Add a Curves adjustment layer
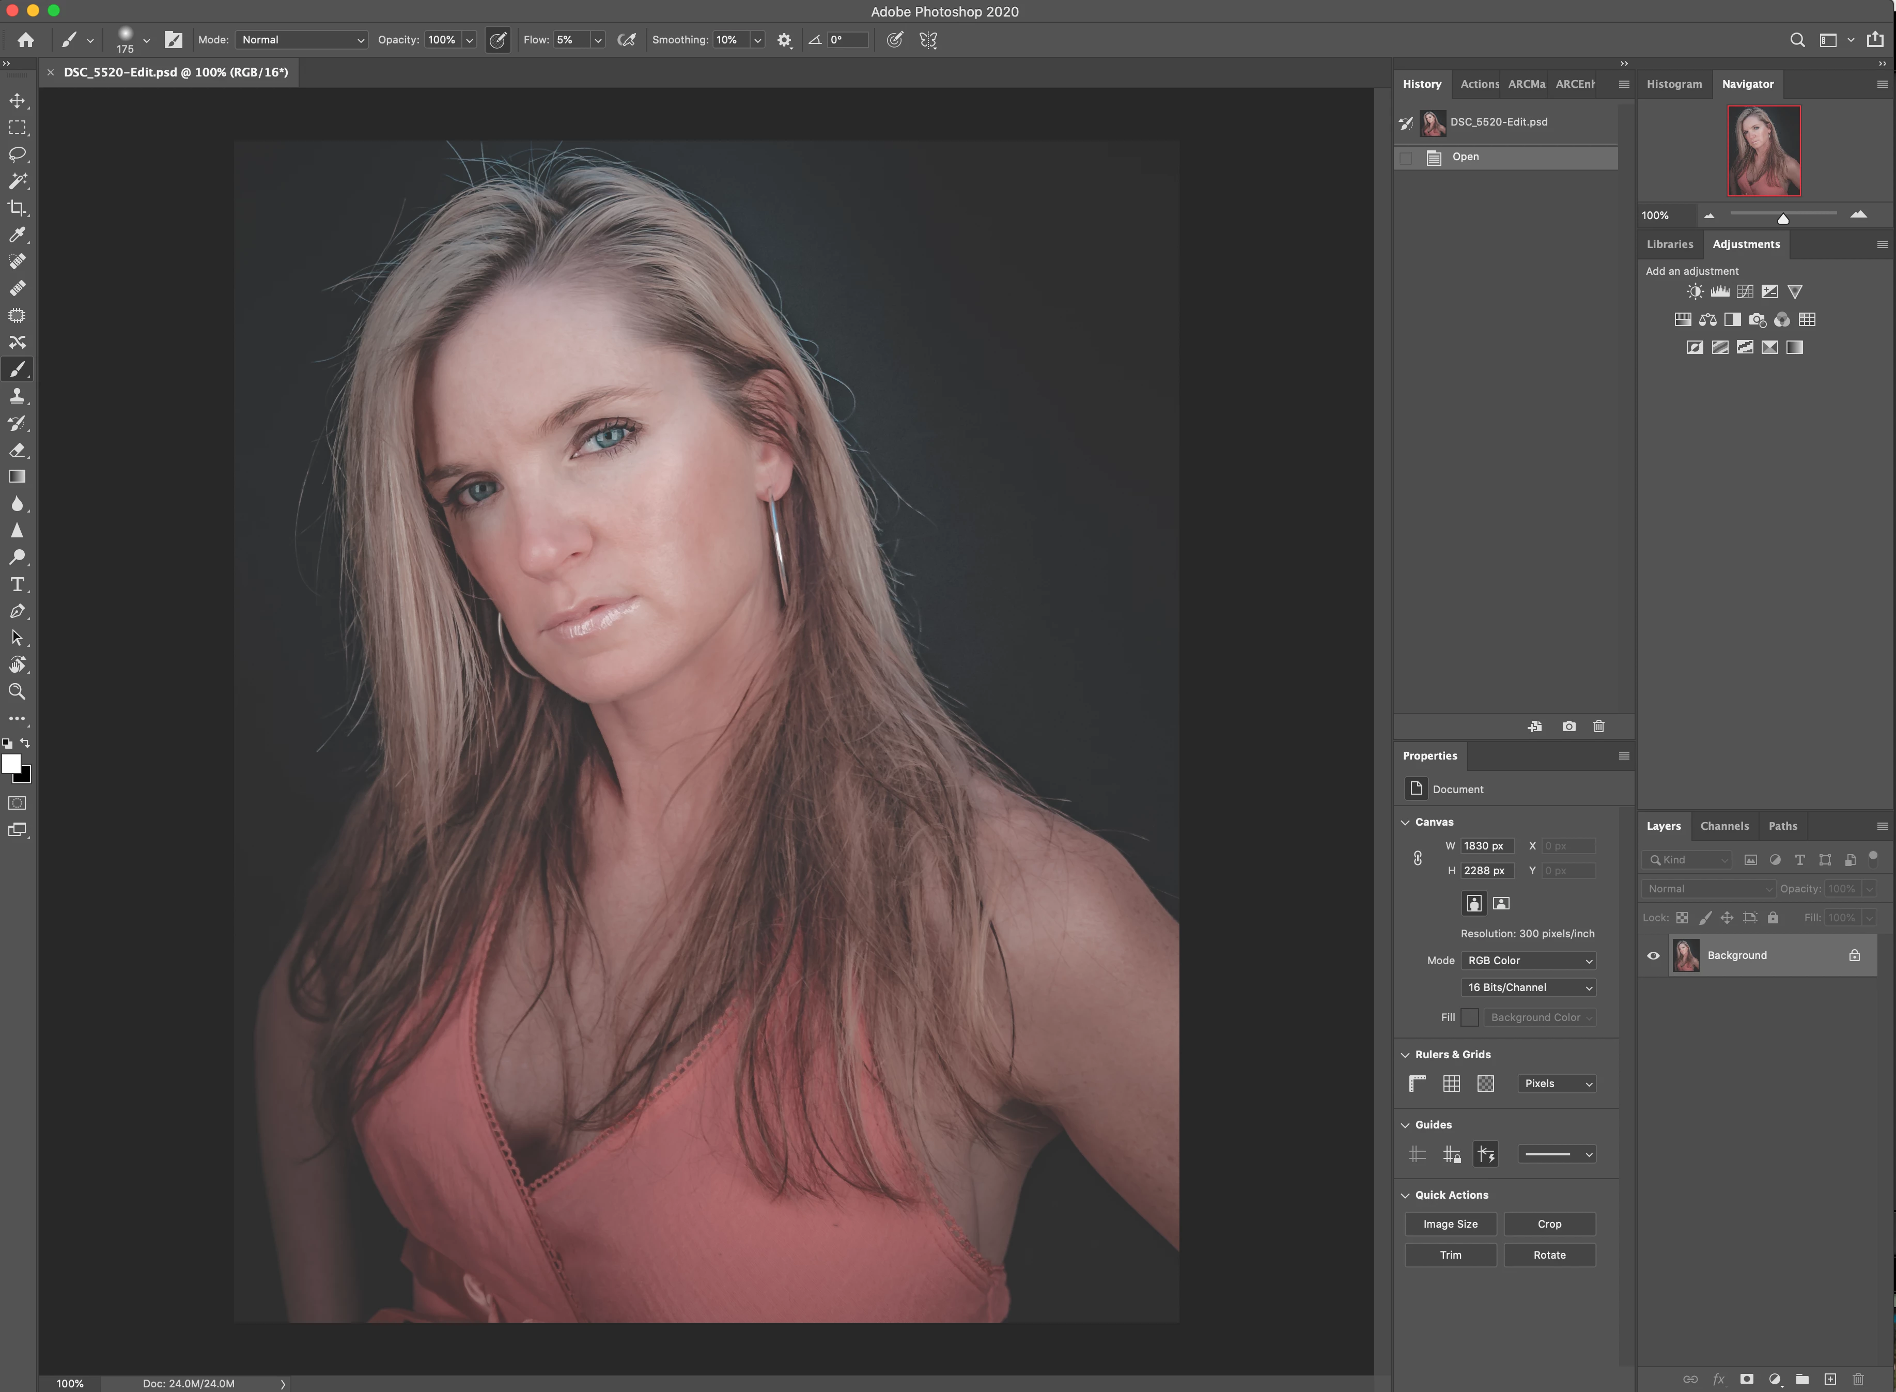Image resolution: width=1896 pixels, height=1392 pixels. point(1745,291)
